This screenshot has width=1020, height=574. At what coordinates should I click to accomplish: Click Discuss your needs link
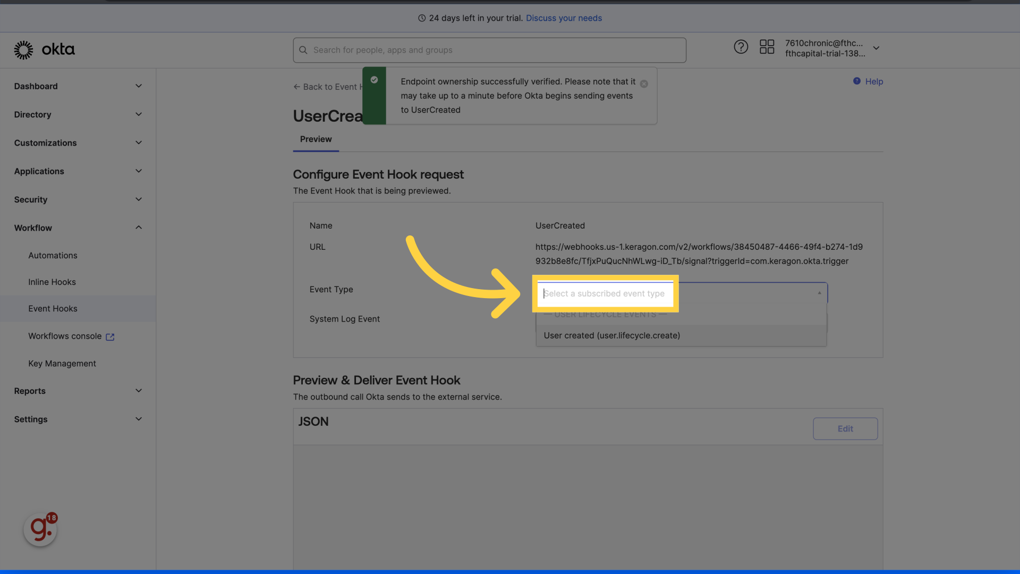[564, 18]
